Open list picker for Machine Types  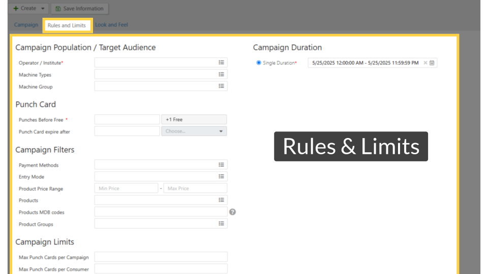pyautogui.click(x=221, y=74)
